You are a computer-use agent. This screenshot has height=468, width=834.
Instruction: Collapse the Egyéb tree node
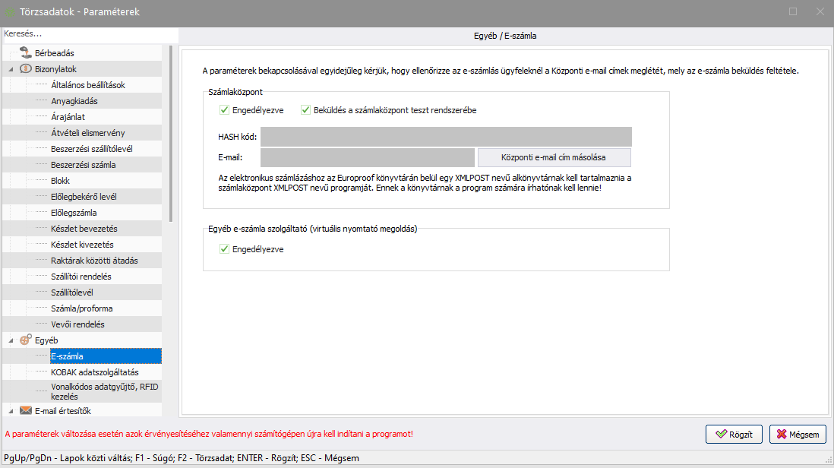point(11,340)
